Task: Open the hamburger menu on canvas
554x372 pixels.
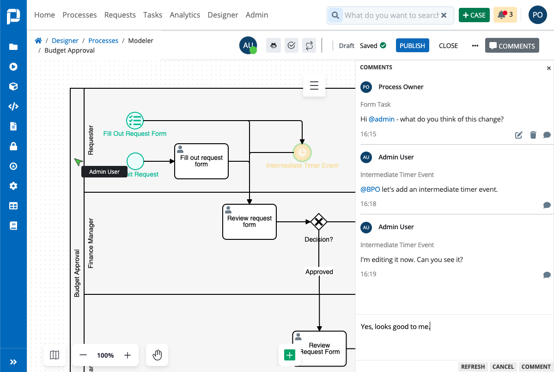Action: pyautogui.click(x=314, y=85)
